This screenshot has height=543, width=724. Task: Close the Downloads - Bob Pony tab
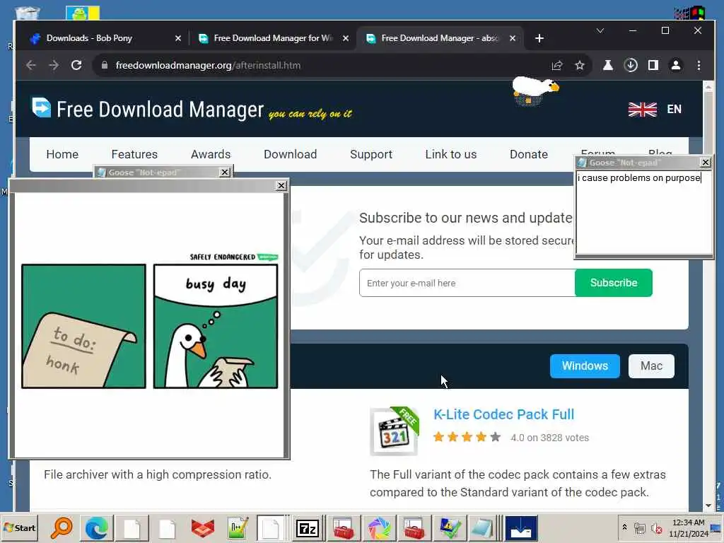(177, 38)
